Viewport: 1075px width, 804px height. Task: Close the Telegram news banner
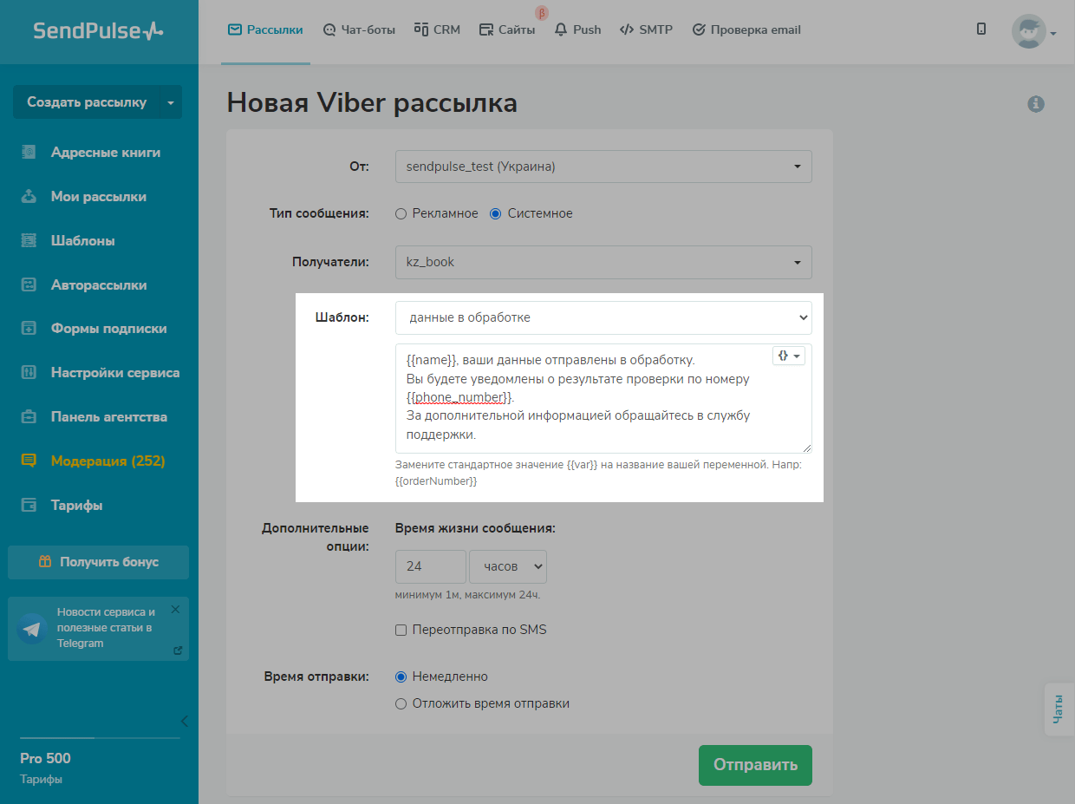click(x=176, y=610)
